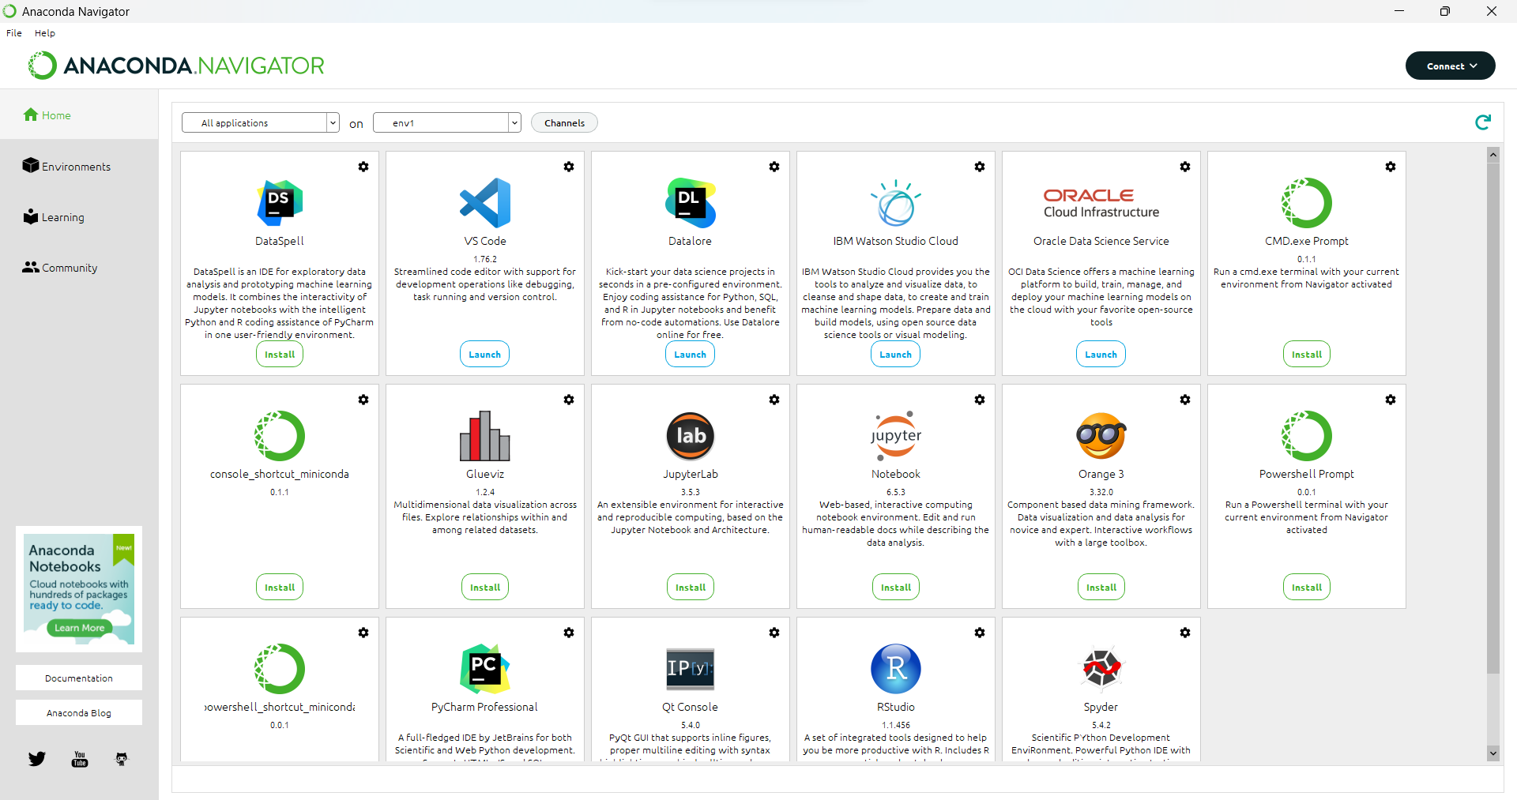Open gear menu on Glueviz card
This screenshot has height=800, width=1517.
coord(569,400)
